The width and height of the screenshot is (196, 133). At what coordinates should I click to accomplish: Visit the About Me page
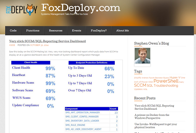[x=122, y=30]
